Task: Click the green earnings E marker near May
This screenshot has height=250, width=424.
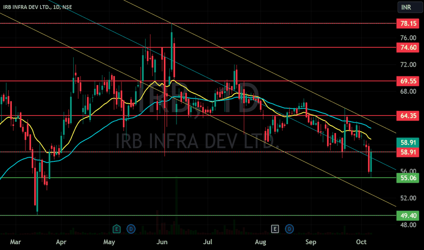Action: 116,229
